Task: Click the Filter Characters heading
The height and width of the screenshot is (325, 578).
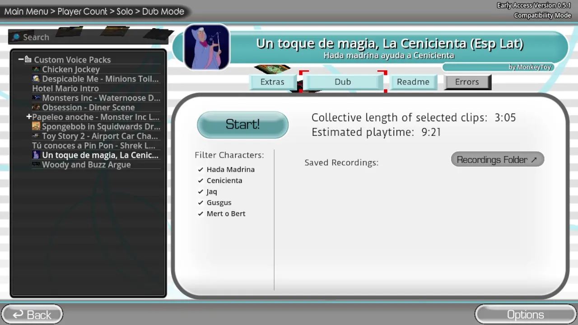Action: [229, 155]
